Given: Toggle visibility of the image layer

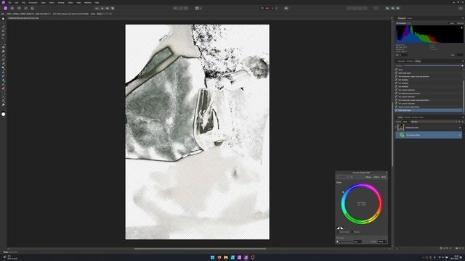Looking at the screenshot, I should 460,128.
